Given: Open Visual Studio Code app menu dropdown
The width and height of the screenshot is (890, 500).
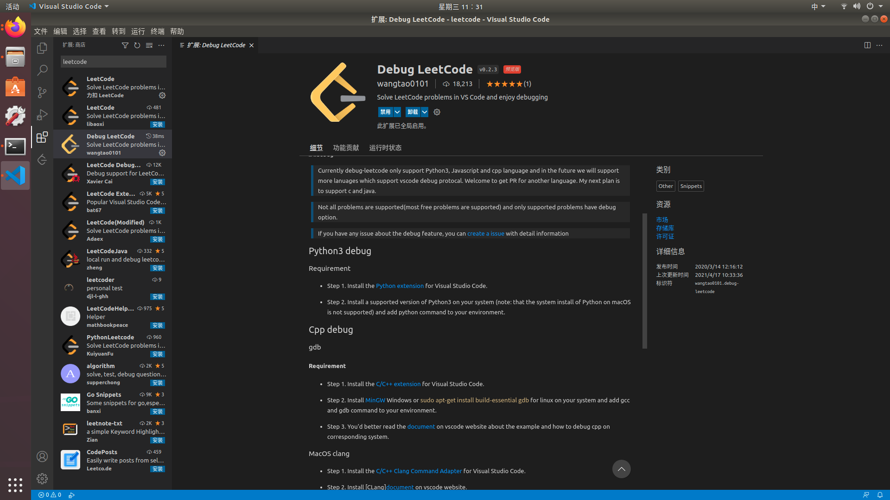Looking at the screenshot, I should pos(70,6).
